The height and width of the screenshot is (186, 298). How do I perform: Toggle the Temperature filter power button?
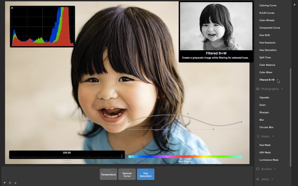coord(115,170)
